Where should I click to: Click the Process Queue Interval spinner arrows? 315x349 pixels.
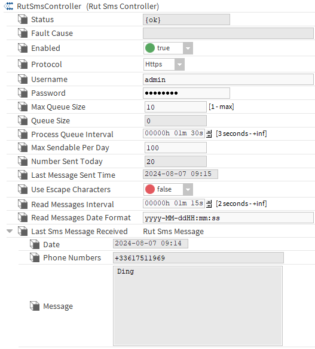pos(209,133)
